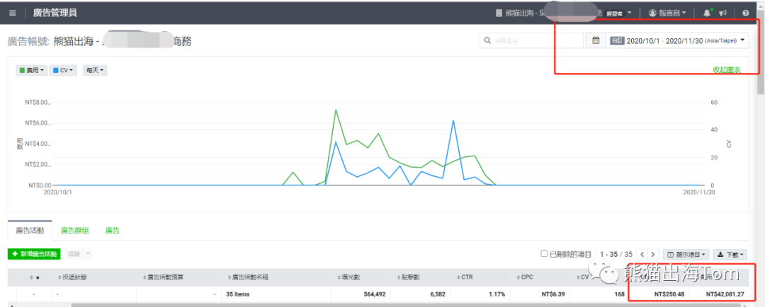
Task: Sort by the 曝光數 column header
Action: (360, 277)
